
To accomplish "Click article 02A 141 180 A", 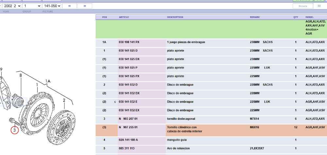I will point(128,140).
